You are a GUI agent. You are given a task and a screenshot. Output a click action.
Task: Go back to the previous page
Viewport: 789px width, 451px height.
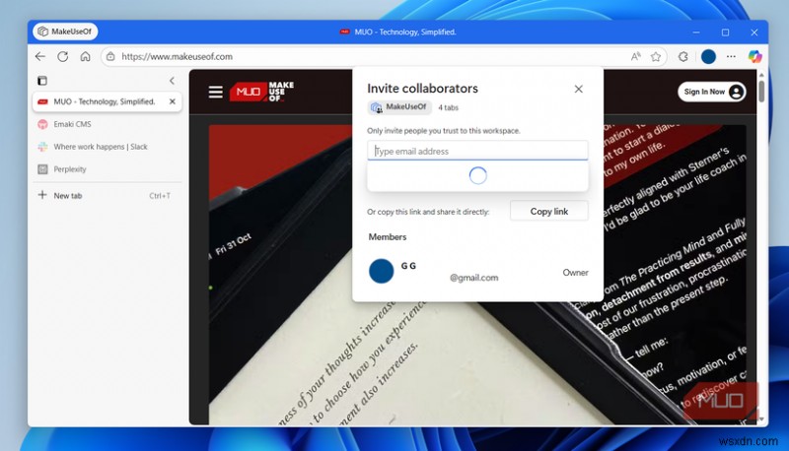40,57
